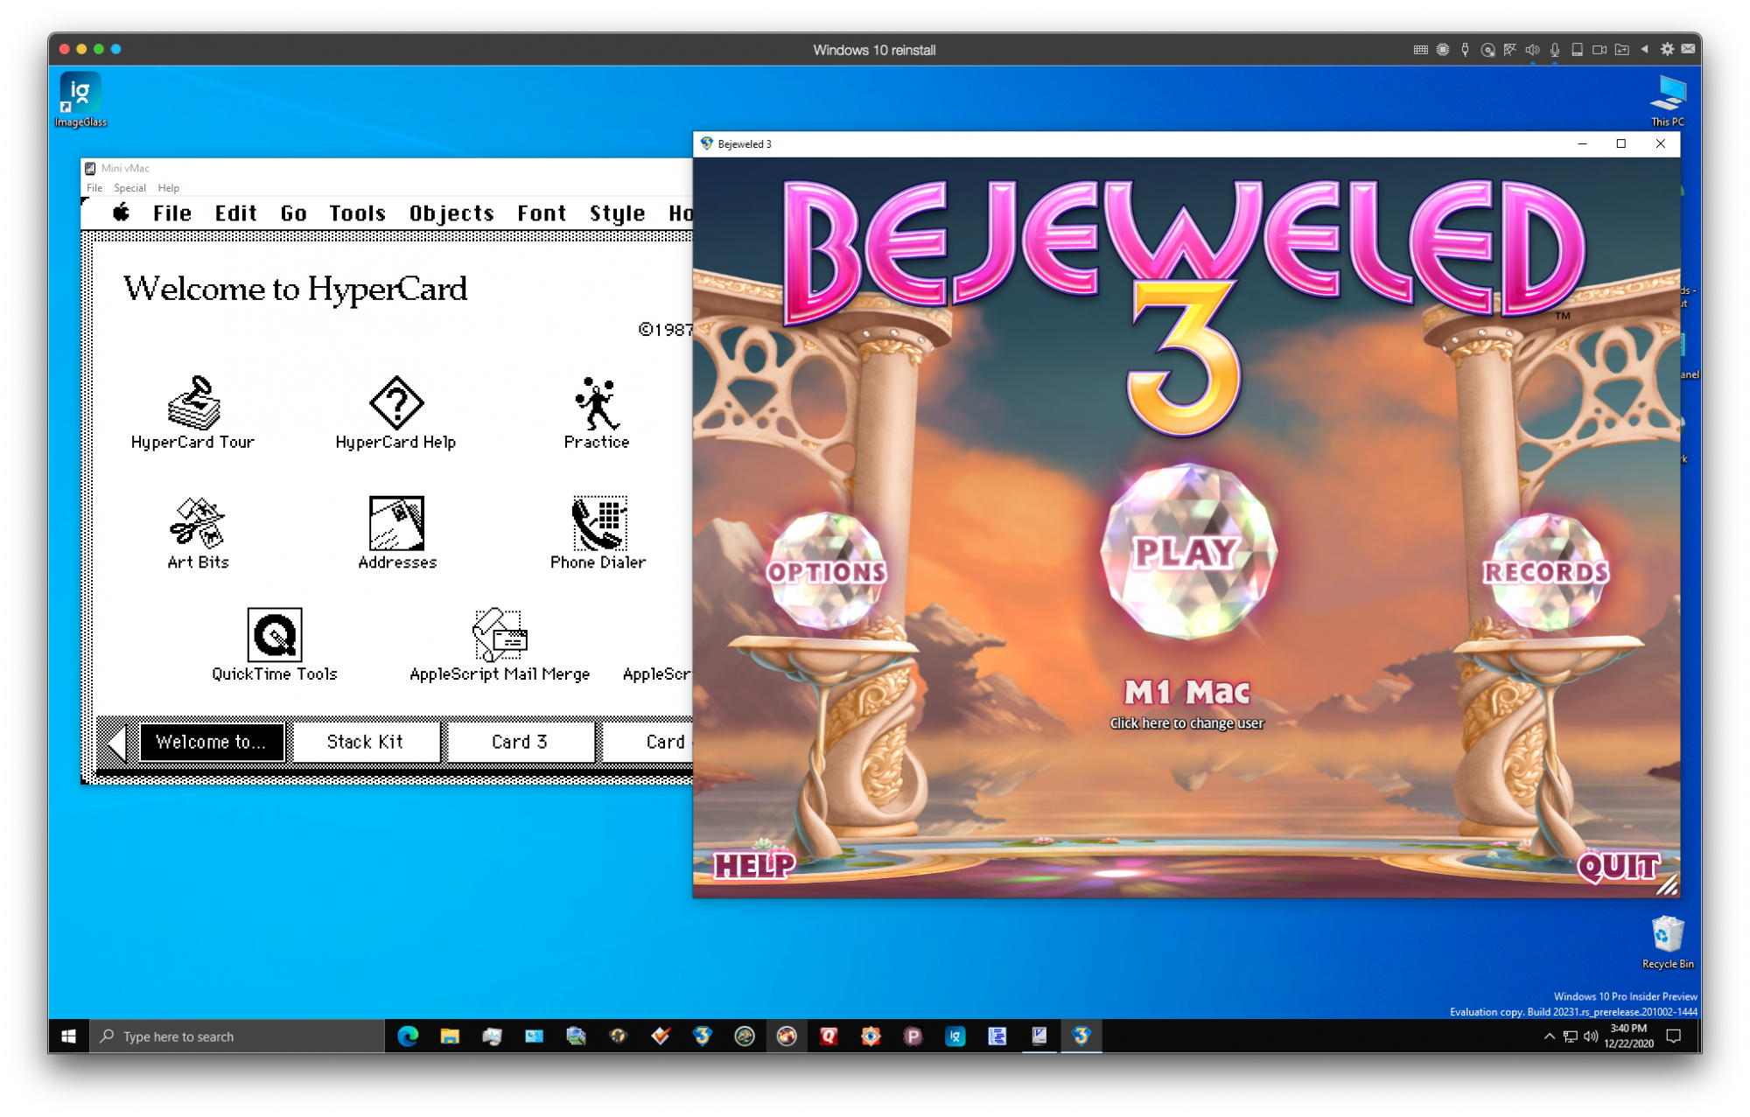1750x1117 pixels.
Task: Click HELP in Bejeweled 3
Action: [754, 866]
